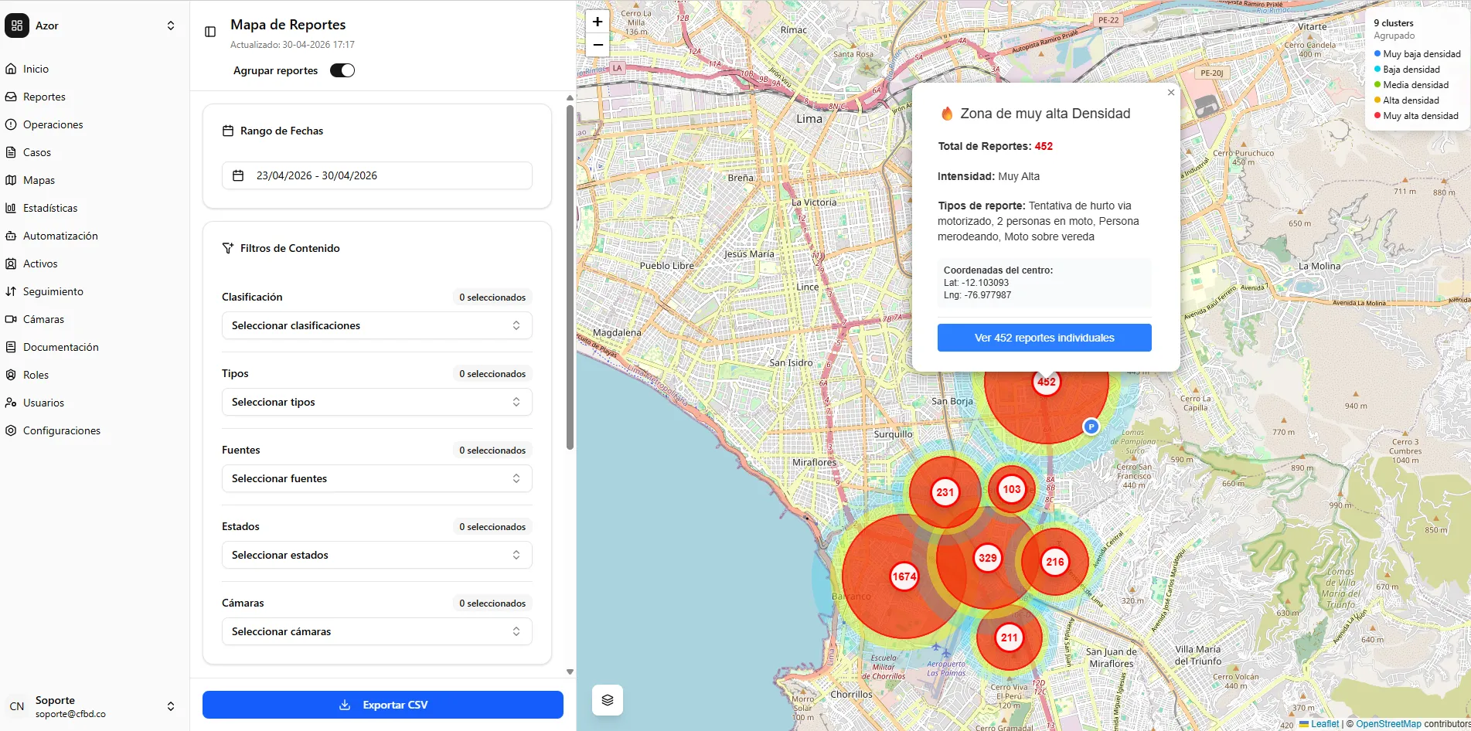Open the Leaflet attribution link
The image size is (1471, 731).
[x=1319, y=724]
